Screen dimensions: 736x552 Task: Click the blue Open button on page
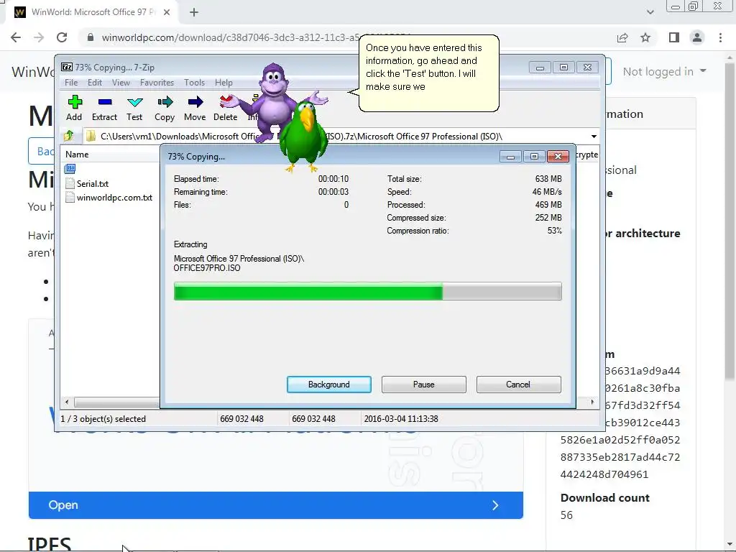[x=275, y=505]
